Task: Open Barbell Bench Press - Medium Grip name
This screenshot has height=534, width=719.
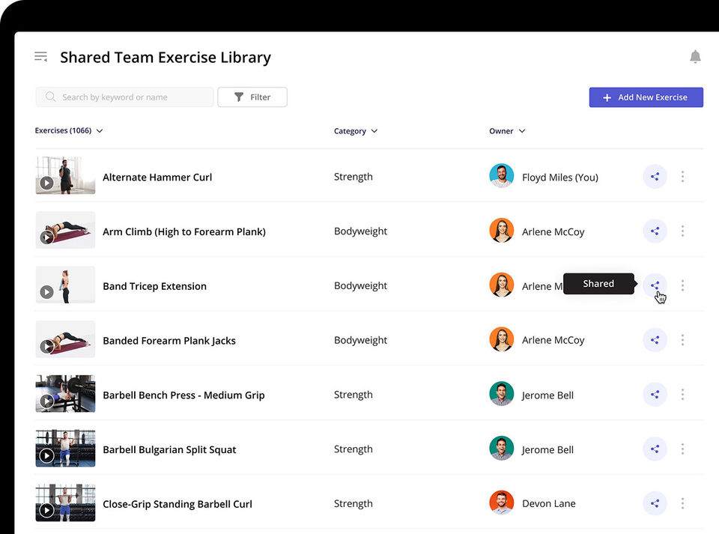Action: 183,395
